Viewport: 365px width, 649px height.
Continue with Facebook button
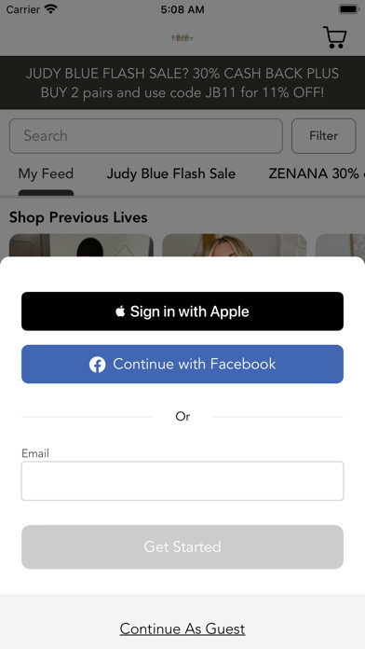(182, 365)
